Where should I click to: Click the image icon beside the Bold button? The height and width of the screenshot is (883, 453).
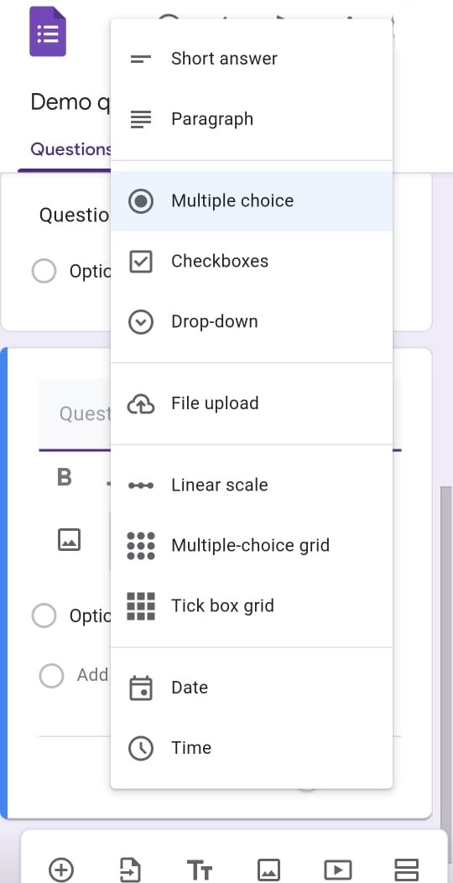[70, 539]
